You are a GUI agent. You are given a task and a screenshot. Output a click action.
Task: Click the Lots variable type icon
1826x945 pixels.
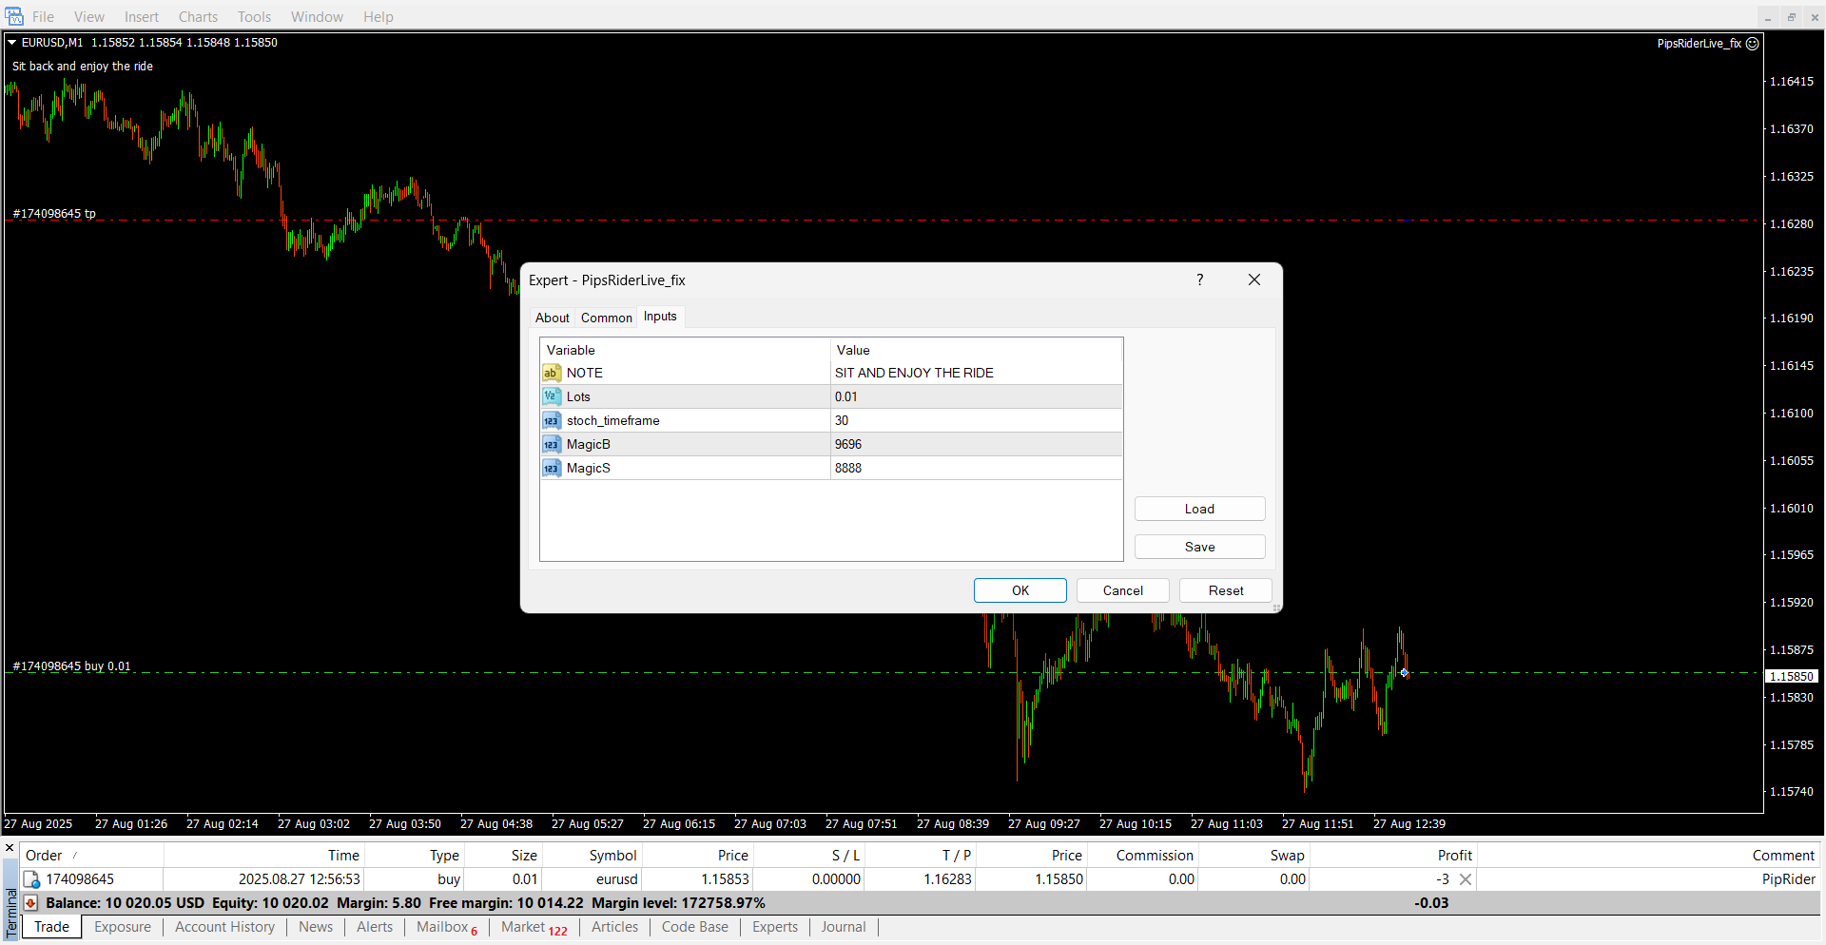coord(552,396)
